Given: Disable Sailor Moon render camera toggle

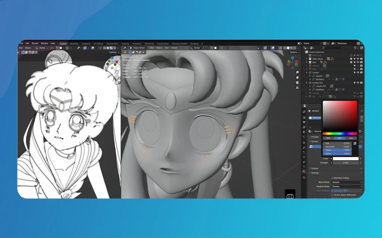Looking at the screenshot, I should [x=361, y=59].
